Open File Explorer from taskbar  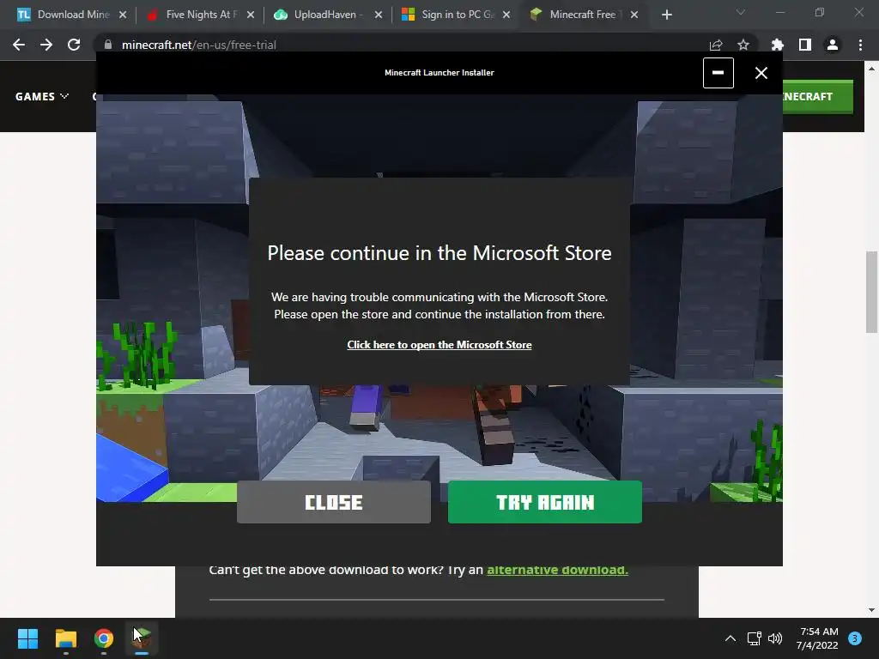point(65,638)
